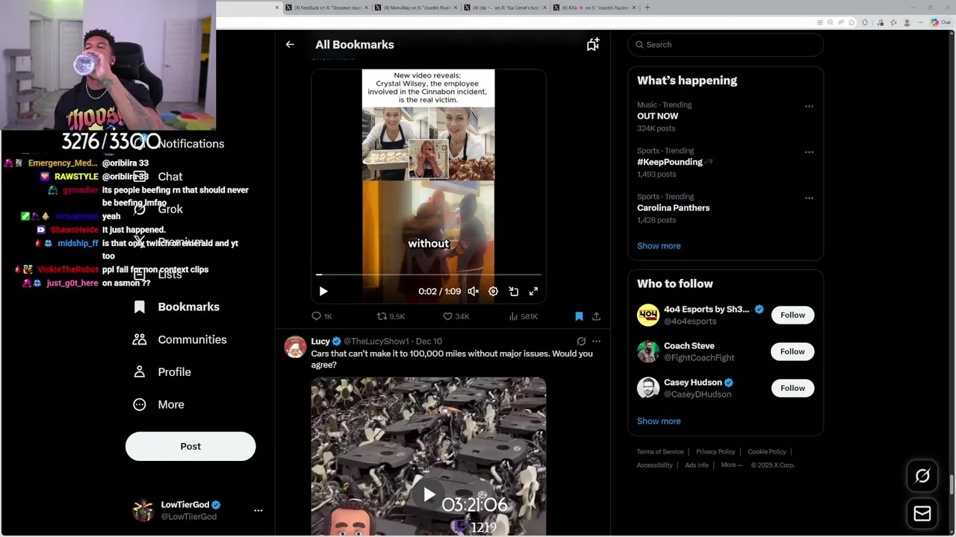The height and width of the screenshot is (537, 956).
Task: Go to Bookmarks in sidebar
Action: pos(176,307)
